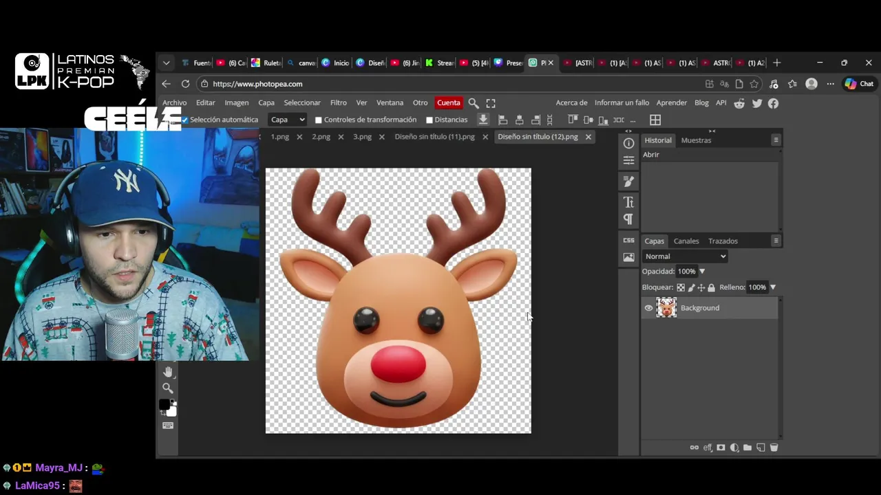Click the foreground black color swatch

pyautogui.click(x=164, y=405)
